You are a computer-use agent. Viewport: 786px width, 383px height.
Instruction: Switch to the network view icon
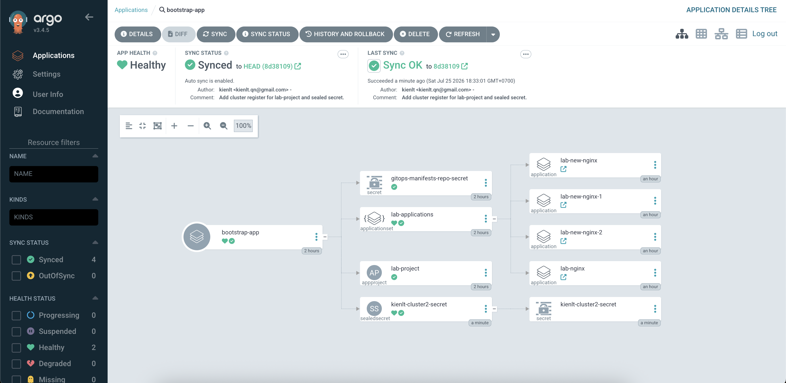(721, 34)
